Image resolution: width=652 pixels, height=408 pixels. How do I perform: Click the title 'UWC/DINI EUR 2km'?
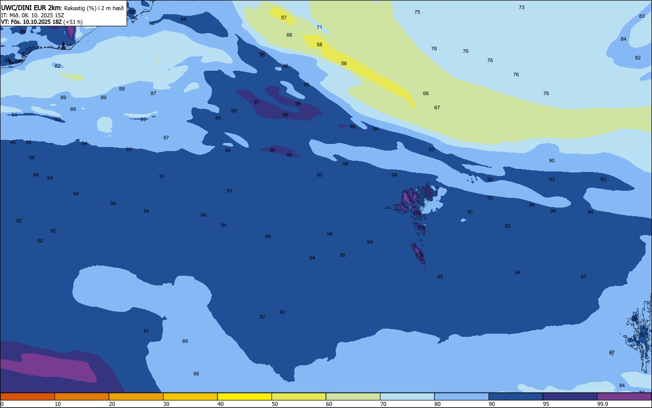pyautogui.click(x=31, y=8)
